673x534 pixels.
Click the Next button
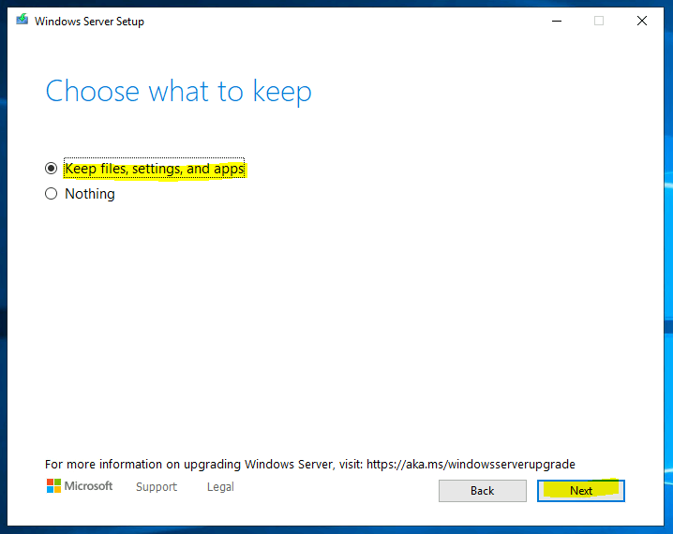[581, 491]
